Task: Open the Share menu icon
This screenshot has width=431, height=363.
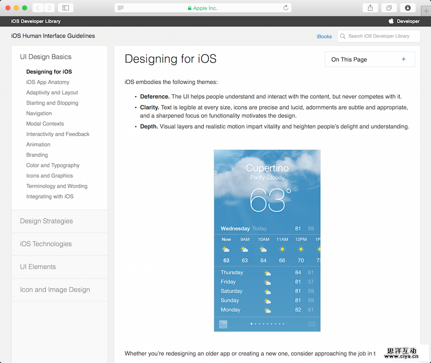Action: [370, 8]
